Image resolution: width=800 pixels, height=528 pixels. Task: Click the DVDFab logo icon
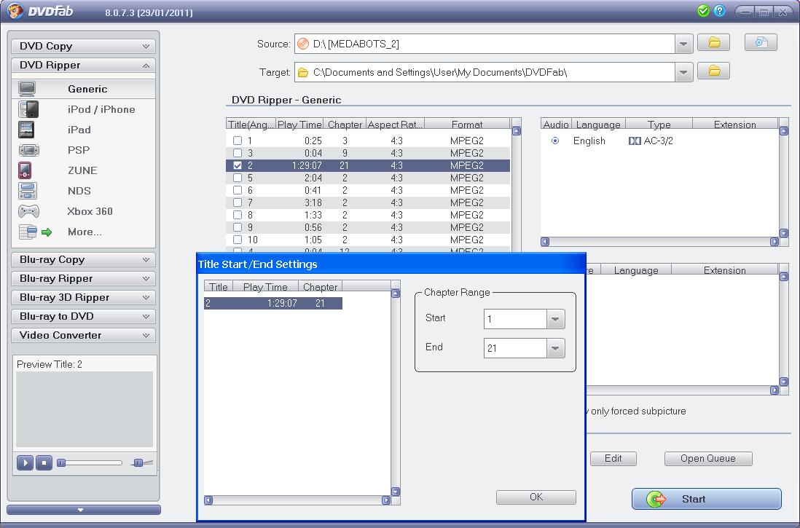pos(15,11)
